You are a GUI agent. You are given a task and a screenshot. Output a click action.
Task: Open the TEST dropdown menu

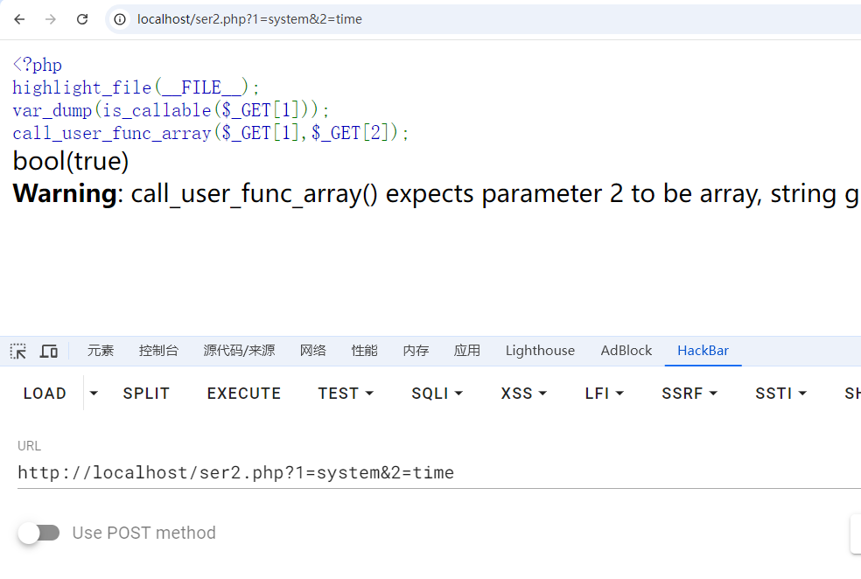point(346,394)
